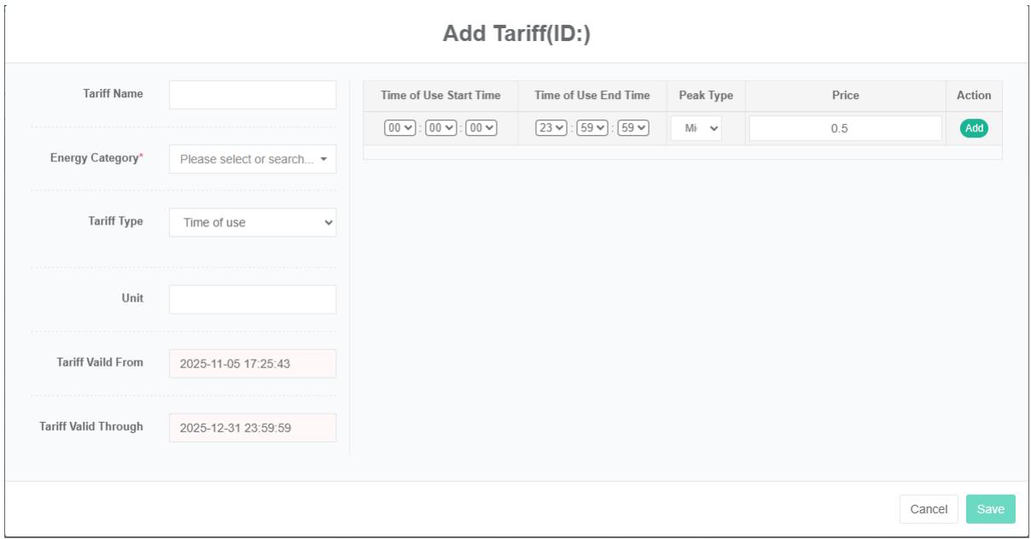Click the Time of Use Start Time header
The width and height of the screenshot is (1031, 539).
coord(440,96)
